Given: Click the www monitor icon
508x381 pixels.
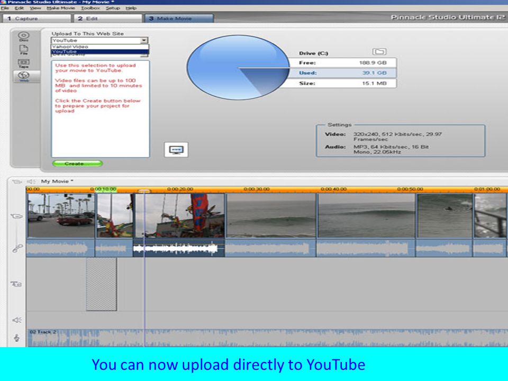Looking at the screenshot, I should (x=176, y=150).
